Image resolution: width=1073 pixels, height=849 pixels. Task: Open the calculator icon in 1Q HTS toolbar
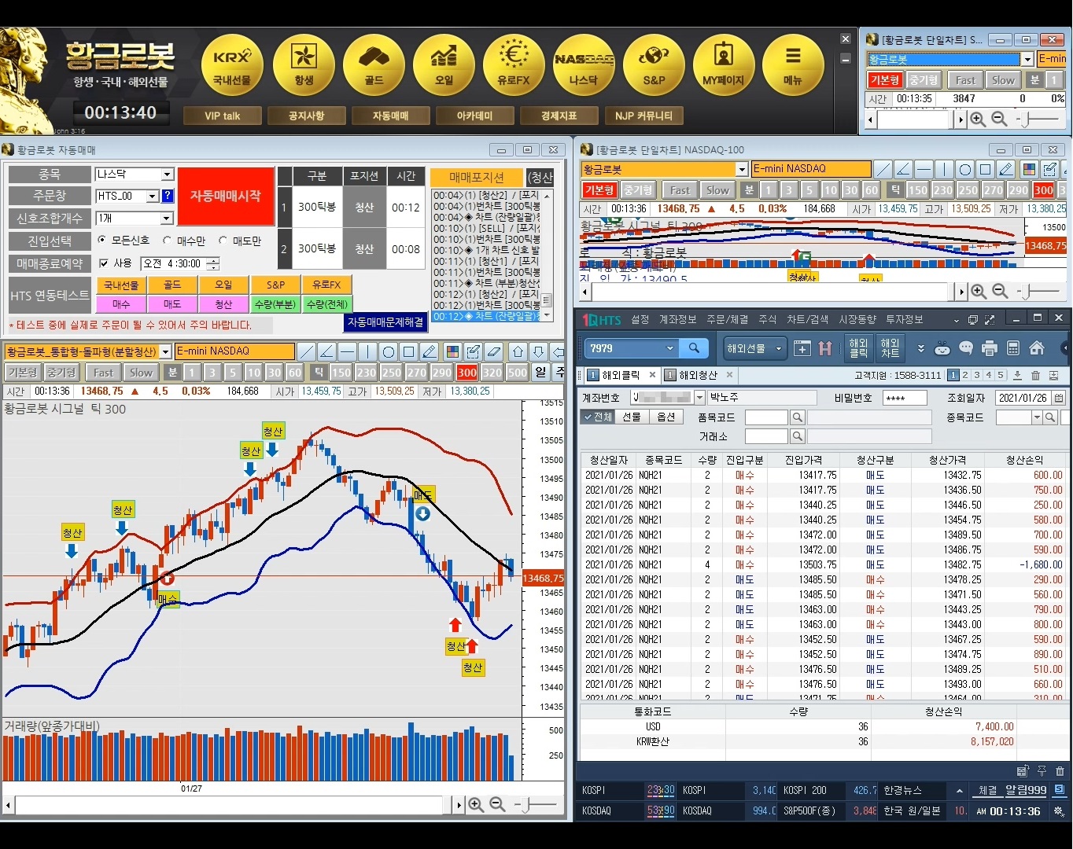pyautogui.click(x=1013, y=348)
